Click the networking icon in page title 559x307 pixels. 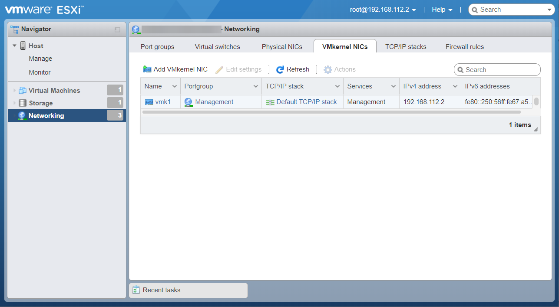point(136,29)
